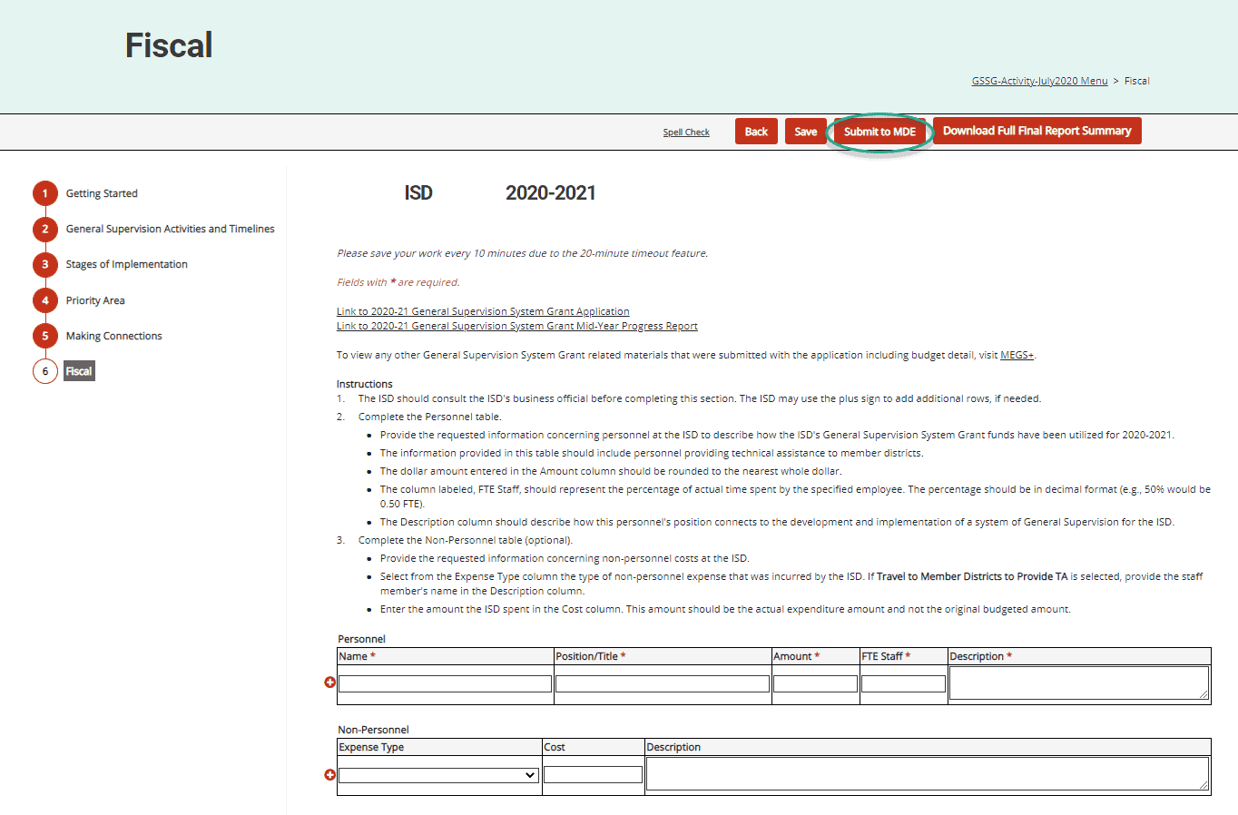
Task: Select step 4 circle icon in sidebar
Action: tap(45, 300)
